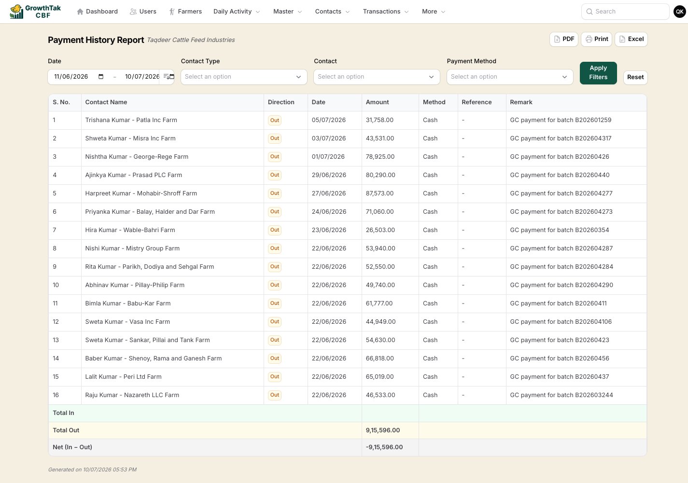This screenshot has height=483, width=688.
Task: Expand the More menu
Action: [x=434, y=12]
